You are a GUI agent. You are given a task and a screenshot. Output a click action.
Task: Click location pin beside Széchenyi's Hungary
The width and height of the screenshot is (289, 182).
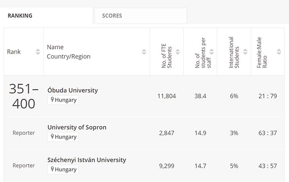(52, 169)
